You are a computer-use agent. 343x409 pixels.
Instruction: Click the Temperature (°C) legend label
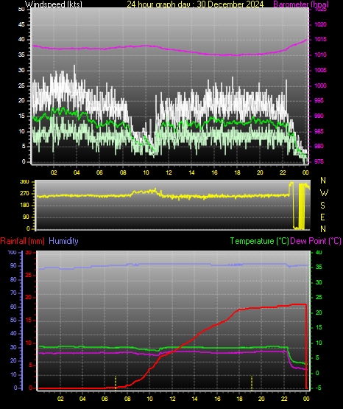tap(259, 241)
